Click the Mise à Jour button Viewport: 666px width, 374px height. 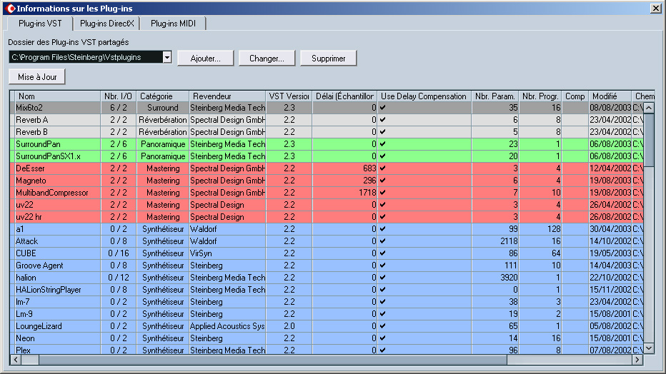tap(37, 77)
